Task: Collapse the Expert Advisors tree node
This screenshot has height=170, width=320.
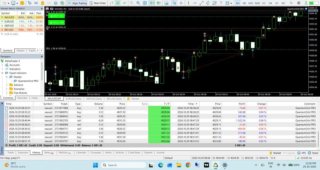Action: point(2,73)
